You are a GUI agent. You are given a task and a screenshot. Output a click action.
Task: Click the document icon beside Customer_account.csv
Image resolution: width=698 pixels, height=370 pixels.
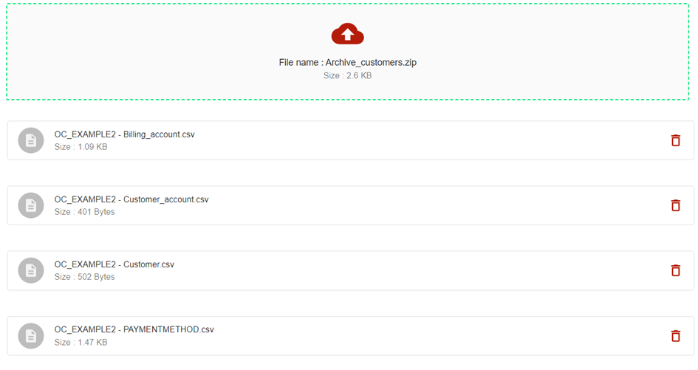click(31, 205)
